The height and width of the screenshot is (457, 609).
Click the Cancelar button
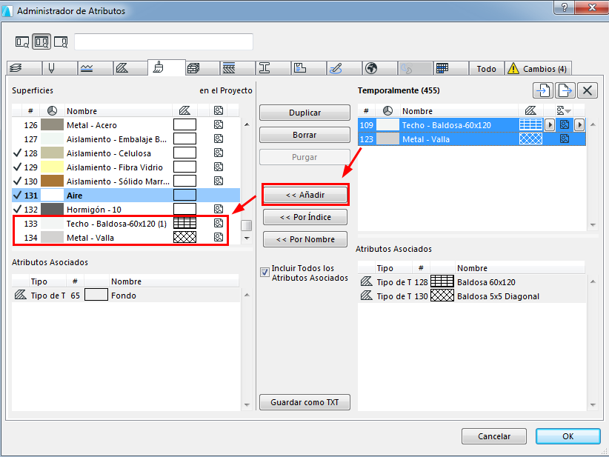tap(494, 436)
